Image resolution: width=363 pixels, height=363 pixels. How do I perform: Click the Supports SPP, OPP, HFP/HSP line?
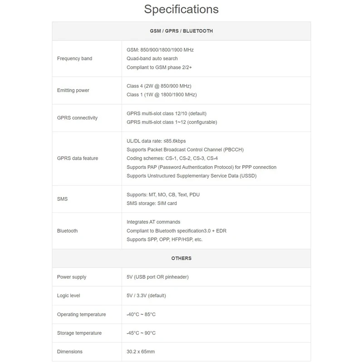pyautogui.click(x=164, y=240)
